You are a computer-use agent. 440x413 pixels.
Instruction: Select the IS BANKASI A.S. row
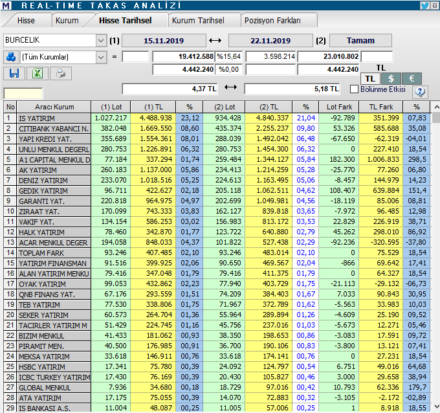point(216,408)
